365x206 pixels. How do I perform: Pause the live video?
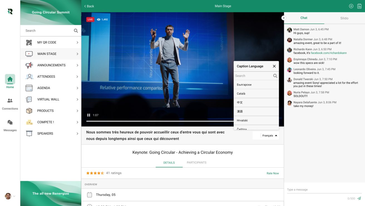click(x=89, y=115)
